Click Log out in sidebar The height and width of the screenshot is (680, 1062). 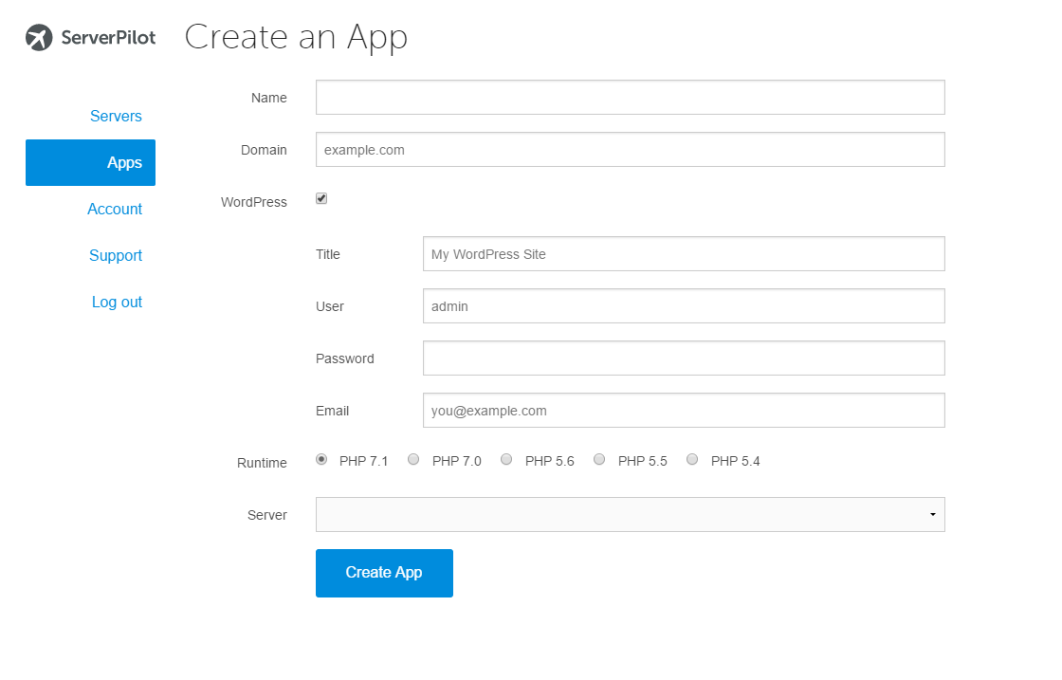(117, 302)
